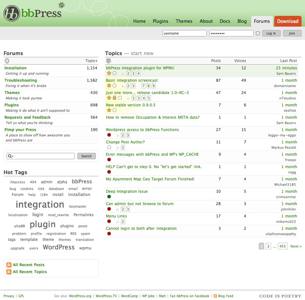Go to page 5 of Just one more release candidate
The height and width of the screenshot is (300, 305).
pos(149,98)
